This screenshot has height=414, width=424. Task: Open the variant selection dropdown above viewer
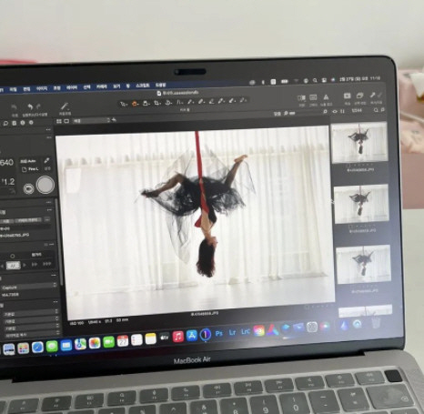pos(91,120)
